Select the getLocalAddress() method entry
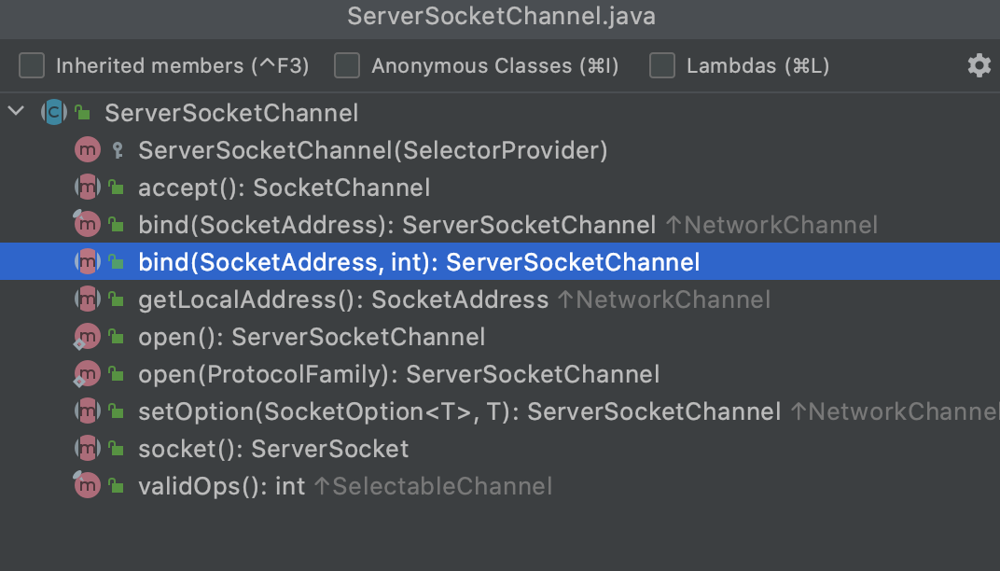 click(x=336, y=299)
